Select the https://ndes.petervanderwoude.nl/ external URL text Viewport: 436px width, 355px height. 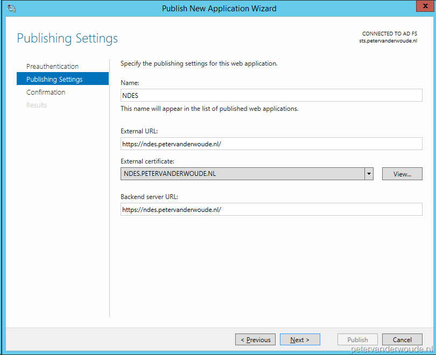coord(171,144)
